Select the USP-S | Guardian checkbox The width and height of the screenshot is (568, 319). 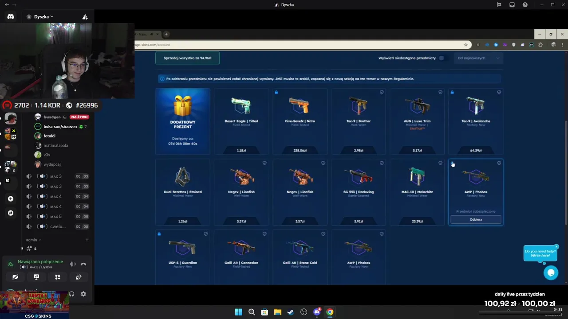coord(206,234)
